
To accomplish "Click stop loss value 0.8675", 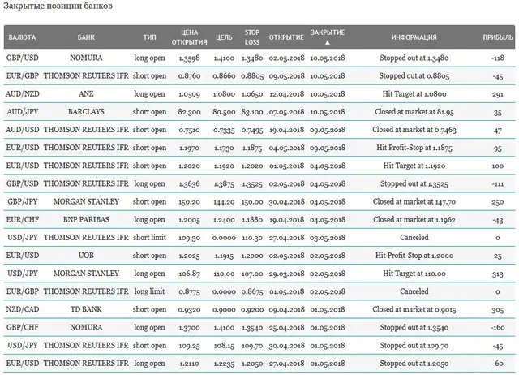I will pyautogui.click(x=252, y=291).
